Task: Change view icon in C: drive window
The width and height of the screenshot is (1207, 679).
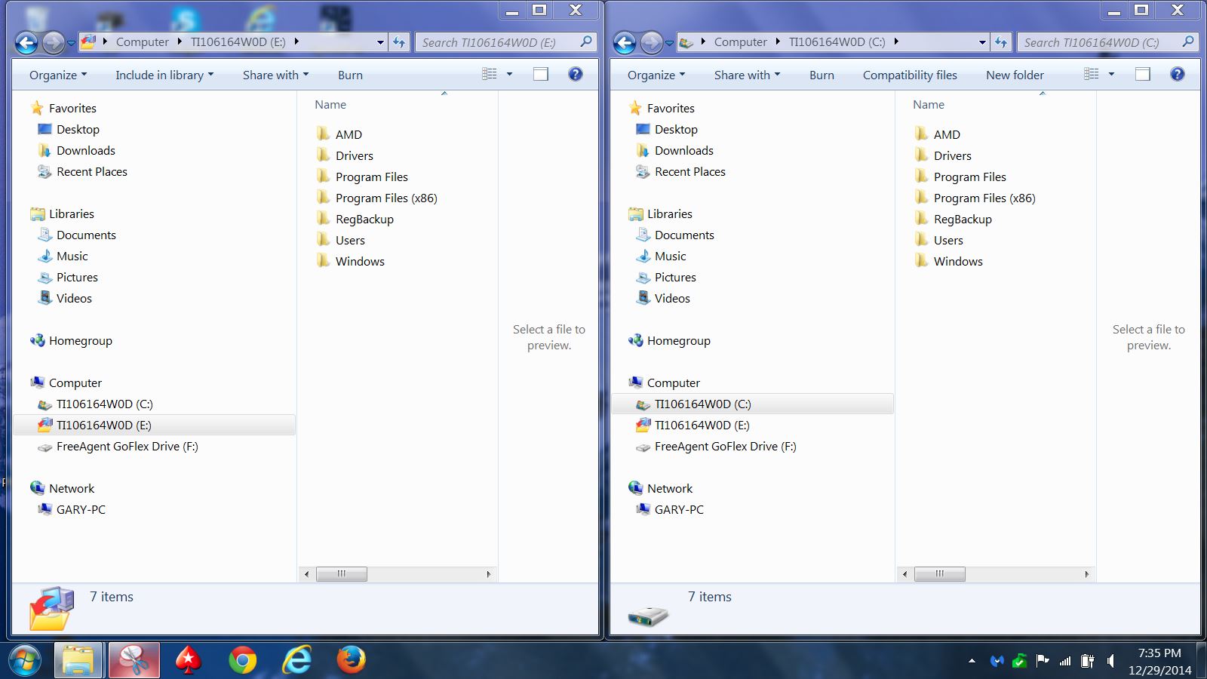Action: (x=1091, y=74)
